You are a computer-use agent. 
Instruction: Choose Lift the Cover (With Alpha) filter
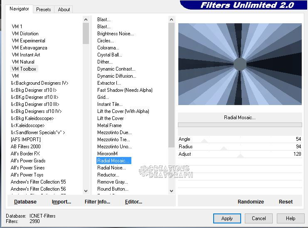pos(123,111)
